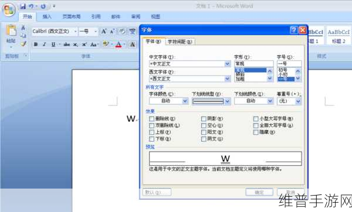
Task: Expand the Clipboard group dialog launcher
Action: pyautogui.click(x=26, y=55)
